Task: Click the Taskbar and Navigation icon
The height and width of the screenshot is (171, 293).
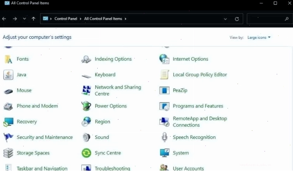Action: point(8,168)
